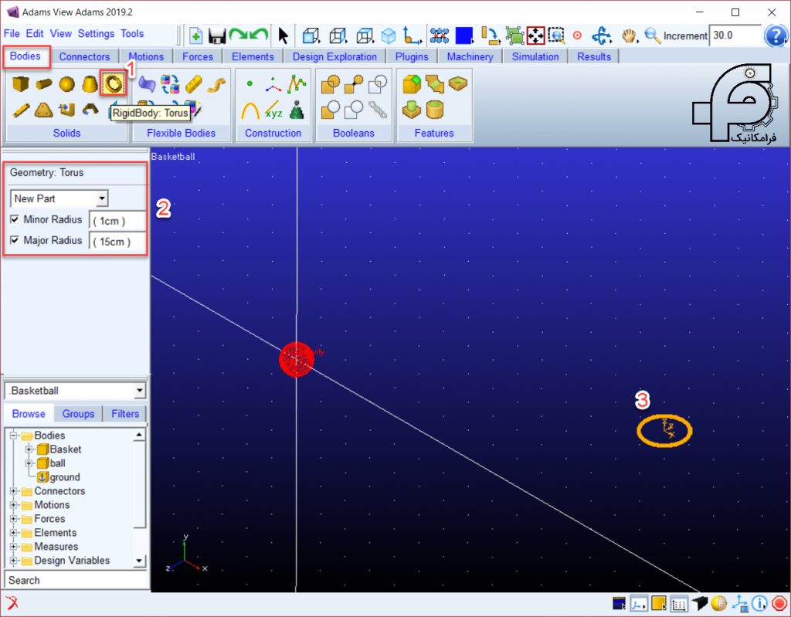
Task: Click the dark blue swatch in status bar
Action: coord(619,603)
